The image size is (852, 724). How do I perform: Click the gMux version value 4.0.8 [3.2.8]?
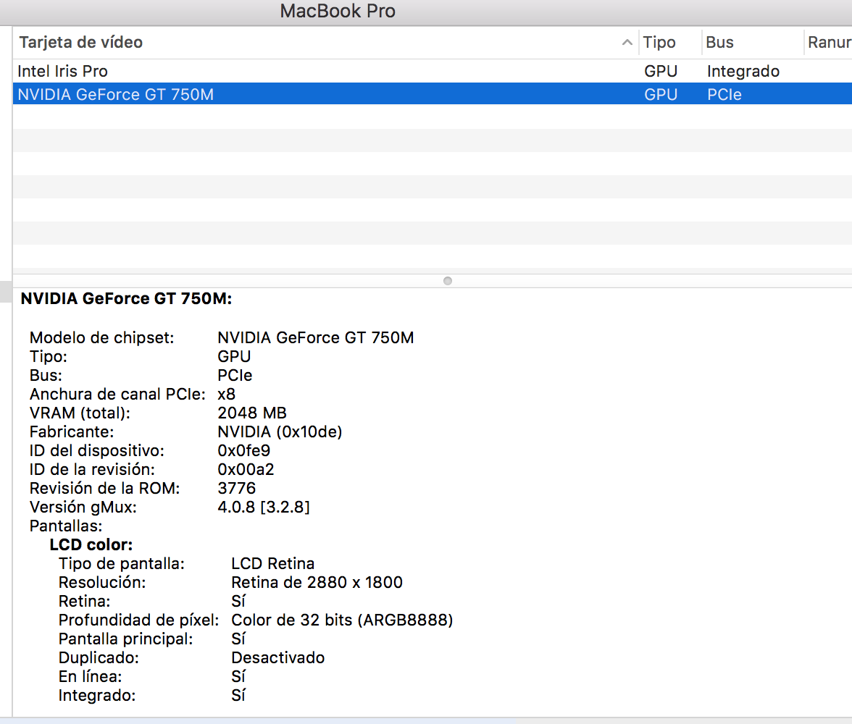tap(264, 508)
